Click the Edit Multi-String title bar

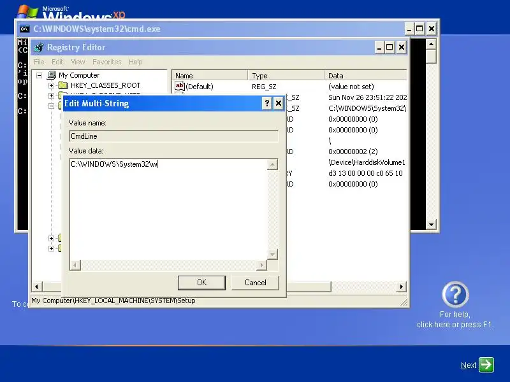pyautogui.click(x=162, y=103)
